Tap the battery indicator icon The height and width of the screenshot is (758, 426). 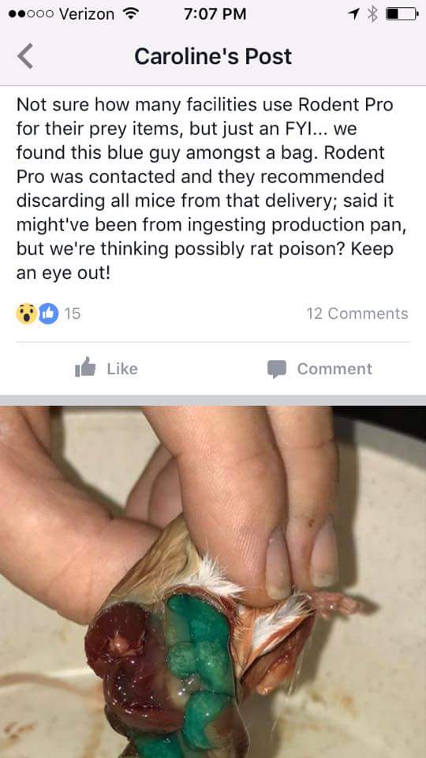tap(402, 13)
